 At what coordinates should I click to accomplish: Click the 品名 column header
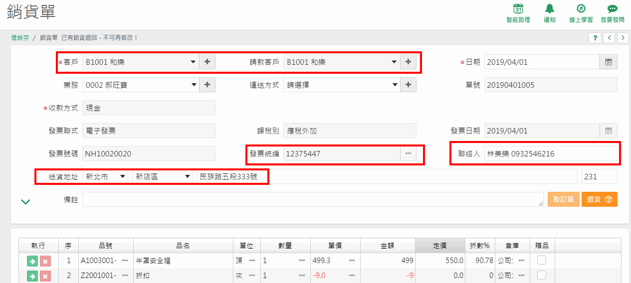pyautogui.click(x=183, y=246)
